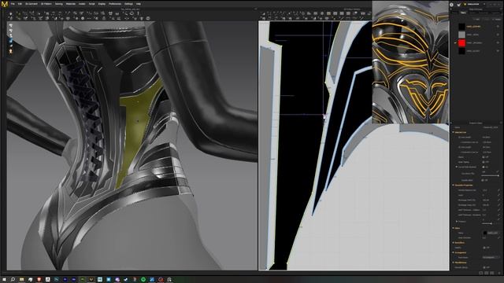Click the top icon of 3D viewport side toolbar
The image size is (504, 283).
pos(10,25)
